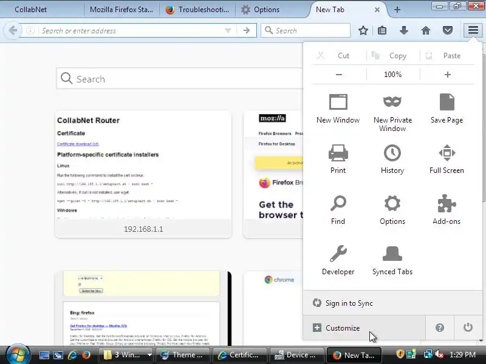Click the muted volume tray icon

pos(439,354)
